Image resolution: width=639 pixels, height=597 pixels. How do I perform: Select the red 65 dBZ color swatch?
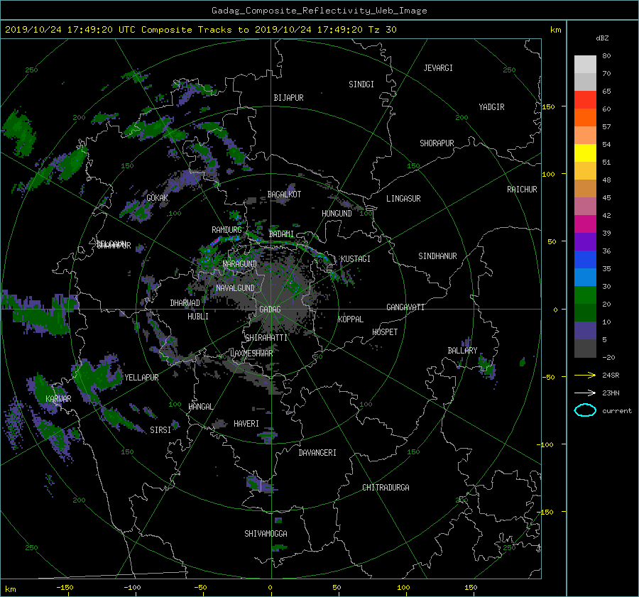pos(585,99)
